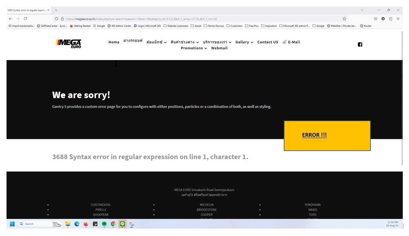409x236 pixels.
Task: Expand the ล้อแม็กซ์ menu
Action: coord(156,42)
